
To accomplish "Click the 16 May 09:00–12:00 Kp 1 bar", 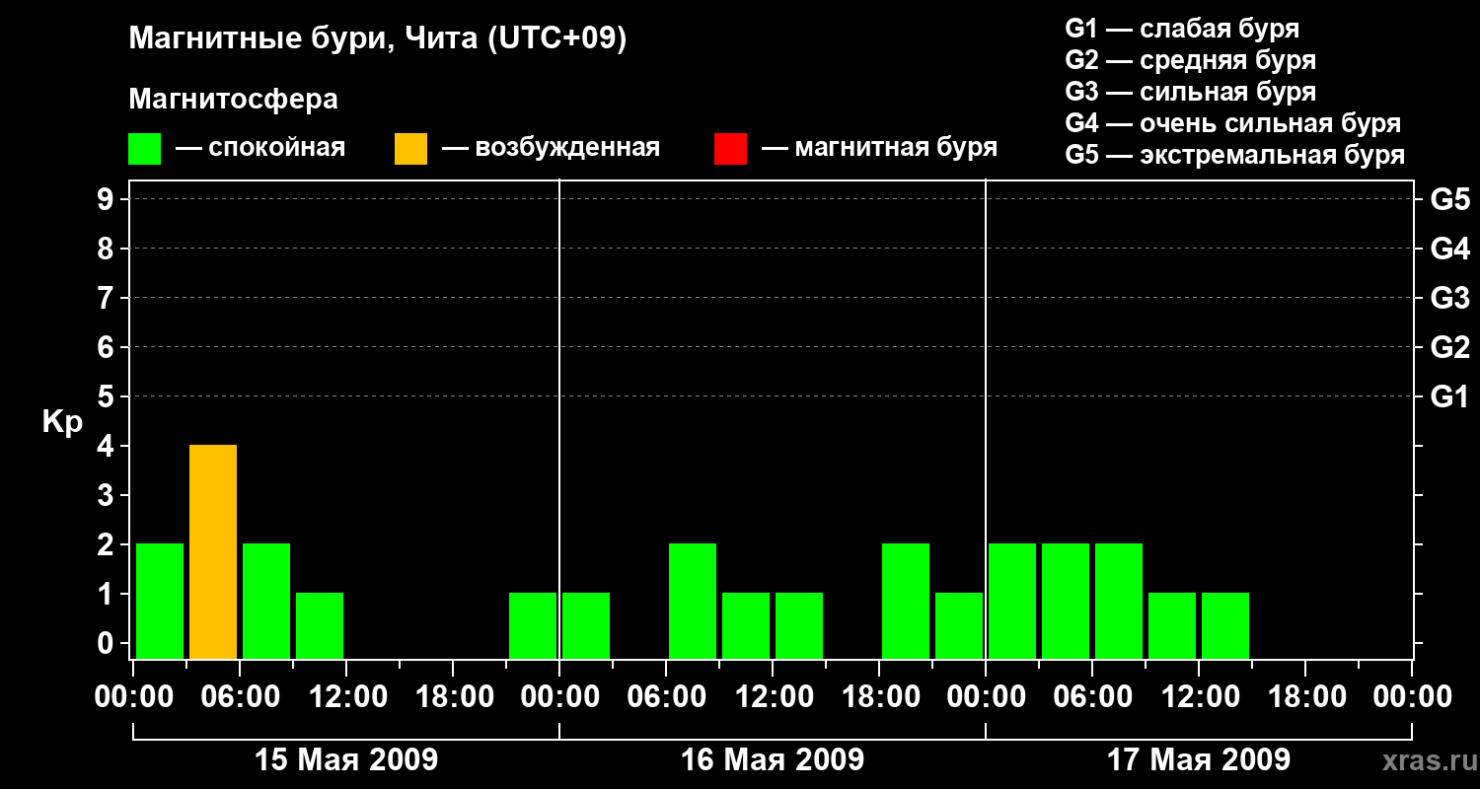I will pos(746,625).
